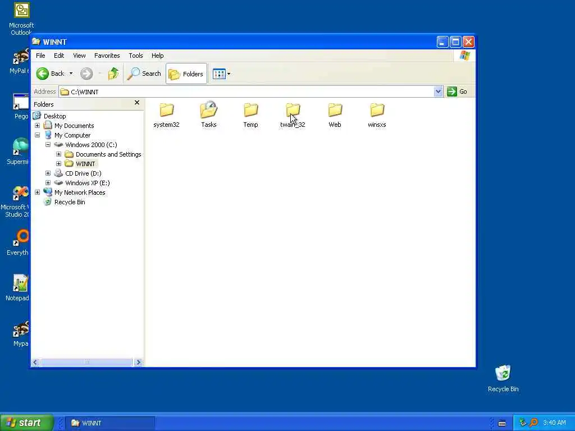Expand the WINNT tree node
575x431 pixels.
click(x=58, y=164)
